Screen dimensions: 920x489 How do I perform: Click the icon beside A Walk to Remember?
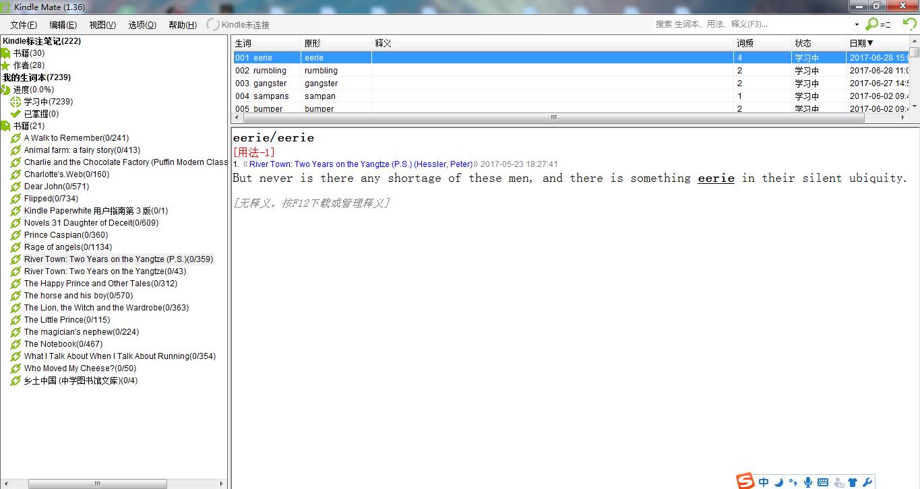pos(16,138)
